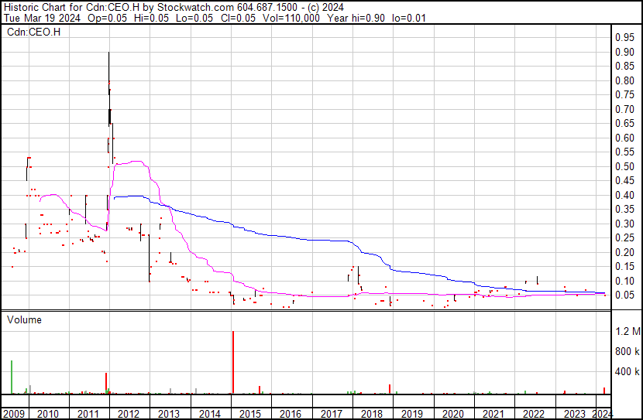Click the 'Volume' panel label
The height and width of the screenshot is (420, 643).
[24, 319]
